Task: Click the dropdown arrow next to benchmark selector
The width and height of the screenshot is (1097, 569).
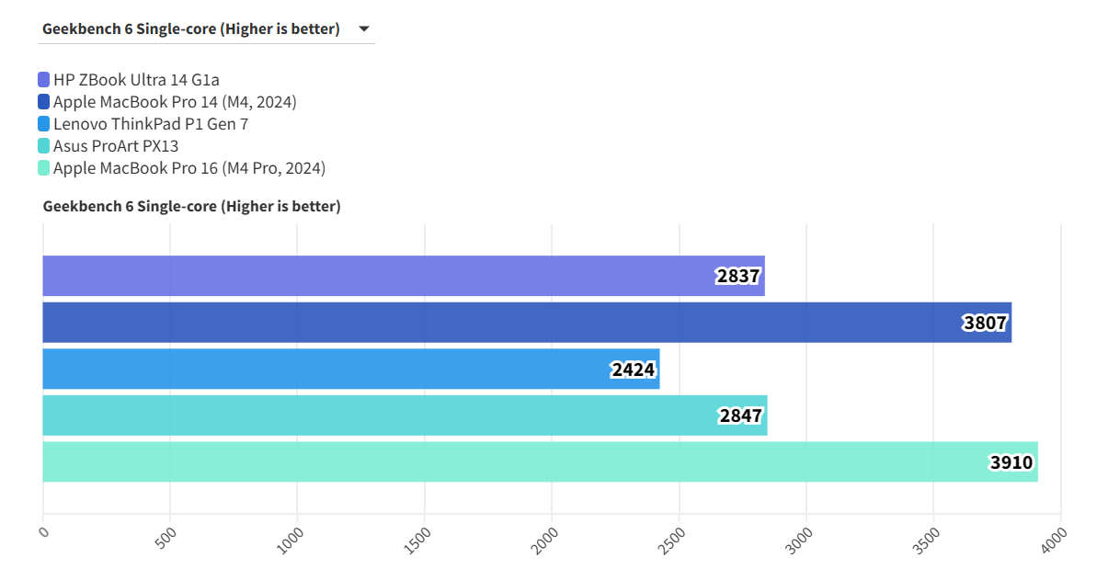Action: tap(364, 29)
